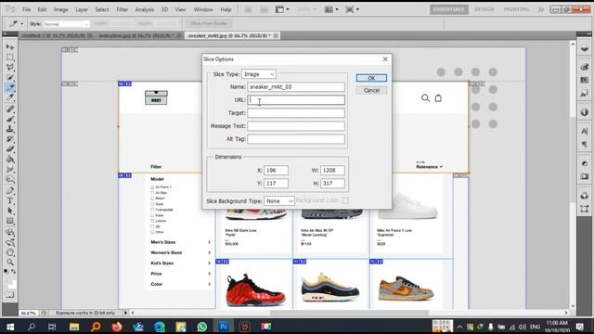594x334 pixels.
Task: Open the Layers panel icon
Action: (584, 48)
